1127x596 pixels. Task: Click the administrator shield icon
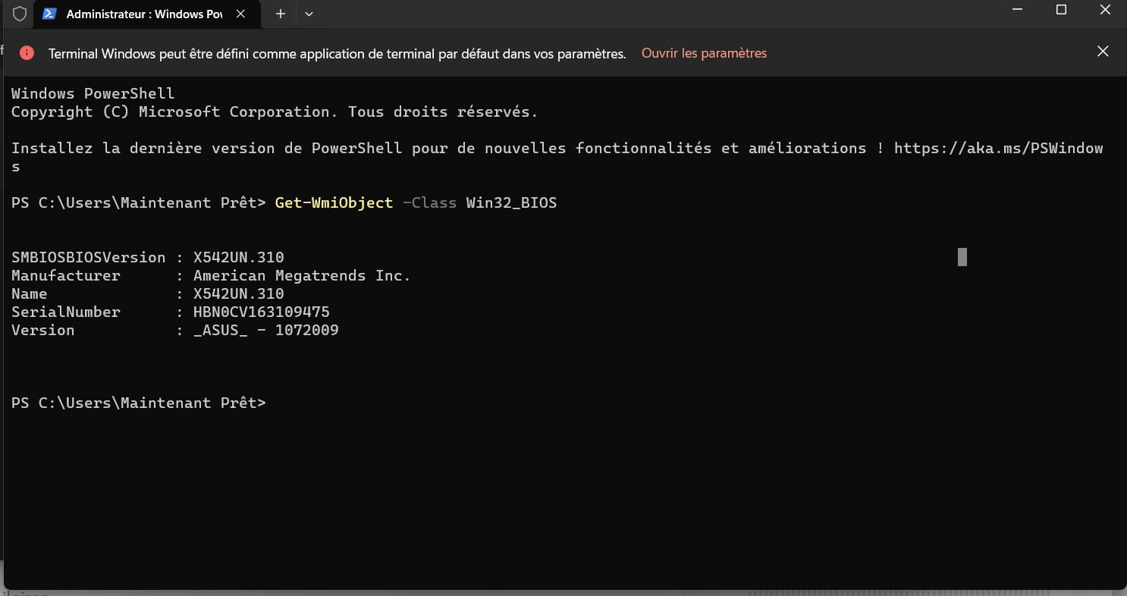[20, 14]
